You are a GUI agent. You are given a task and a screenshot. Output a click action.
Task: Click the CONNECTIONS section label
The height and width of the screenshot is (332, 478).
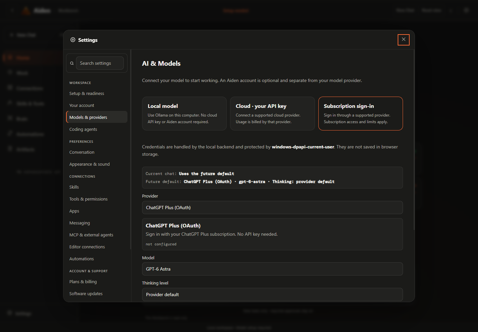pyautogui.click(x=82, y=177)
